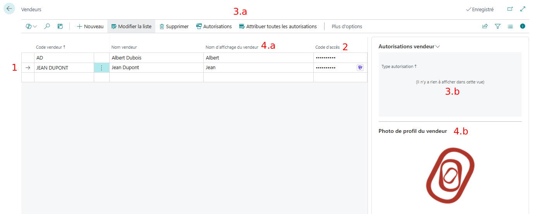The width and height of the screenshot is (548, 214).
Task: Click the Enregistré status indicator
Action: 480,9
